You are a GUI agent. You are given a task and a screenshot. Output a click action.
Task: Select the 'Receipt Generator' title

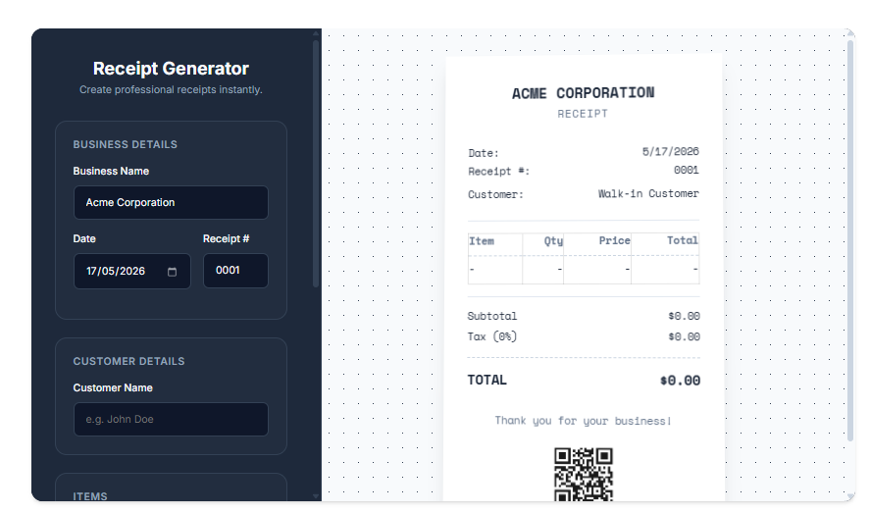coord(171,69)
